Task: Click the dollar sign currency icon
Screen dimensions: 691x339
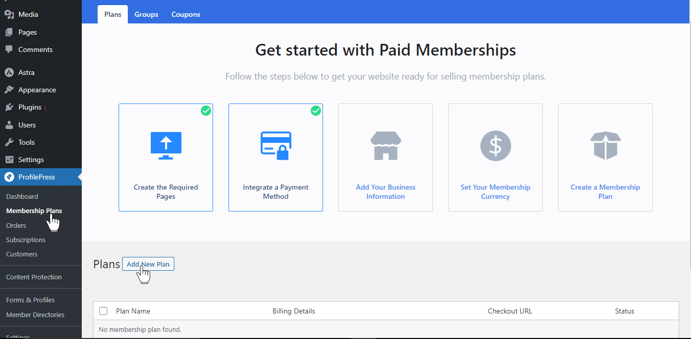Action: click(496, 146)
